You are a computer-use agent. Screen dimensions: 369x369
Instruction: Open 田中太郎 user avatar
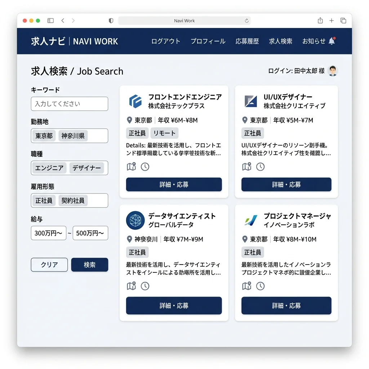click(333, 71)
